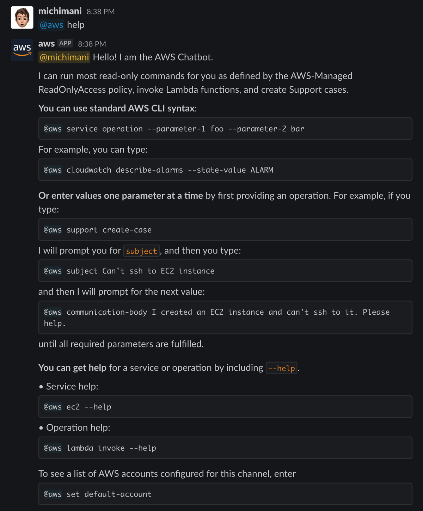
Task: Select the APP badge next to aws
Action: [x=66, y=43]
